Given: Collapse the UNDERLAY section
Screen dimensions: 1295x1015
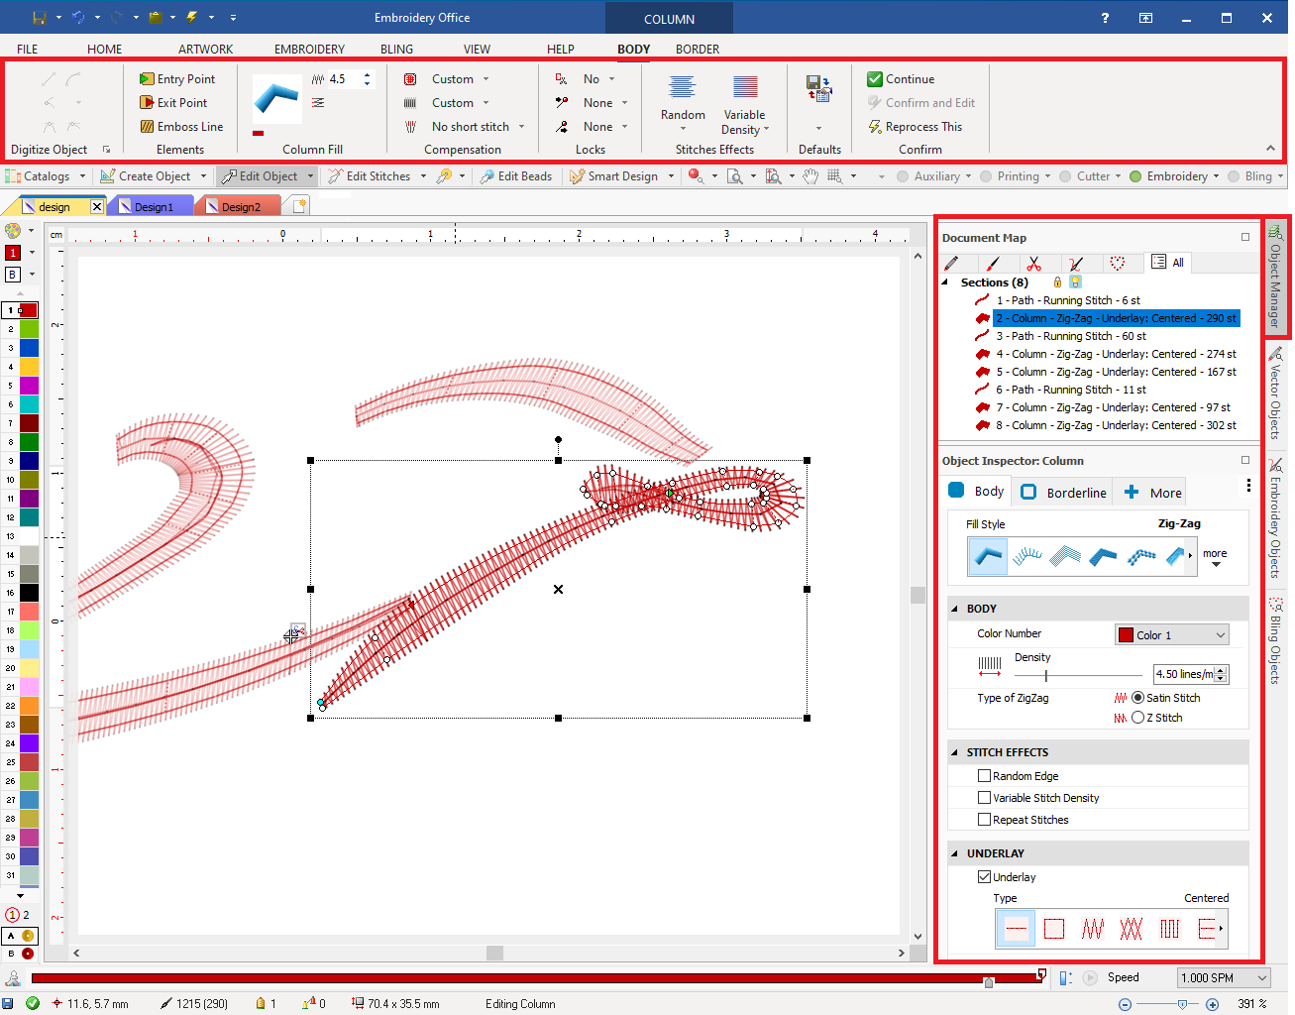Looking at the screenshot, I should point(955,853).
